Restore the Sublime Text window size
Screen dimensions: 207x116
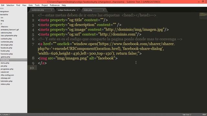(x=203, y=2)
